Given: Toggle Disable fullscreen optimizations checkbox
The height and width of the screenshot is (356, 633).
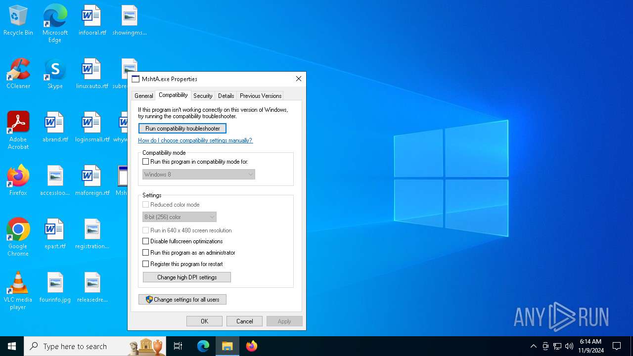Looking at the screenshot, I should click(146, 241).
